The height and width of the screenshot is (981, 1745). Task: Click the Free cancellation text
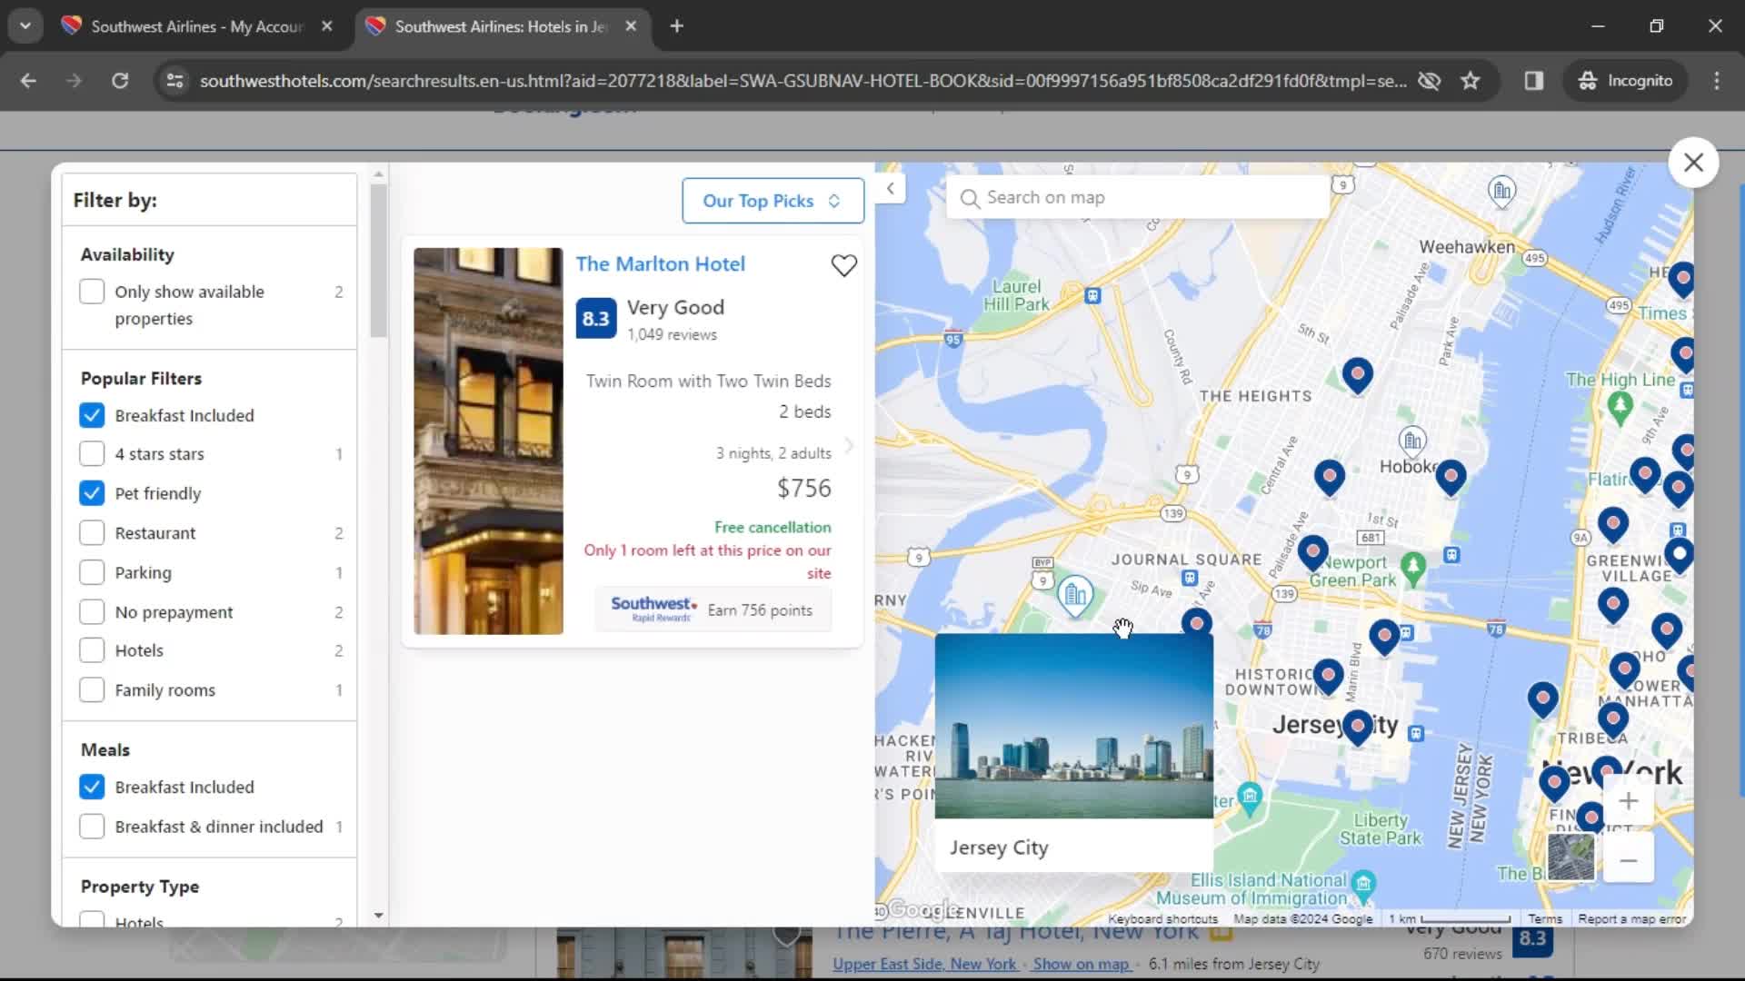pyautogui.click(x=773, y=528)
